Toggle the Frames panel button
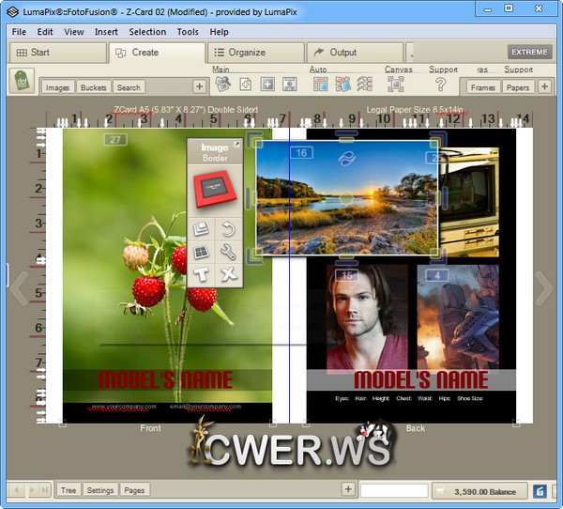 click(x=482, y=87)
